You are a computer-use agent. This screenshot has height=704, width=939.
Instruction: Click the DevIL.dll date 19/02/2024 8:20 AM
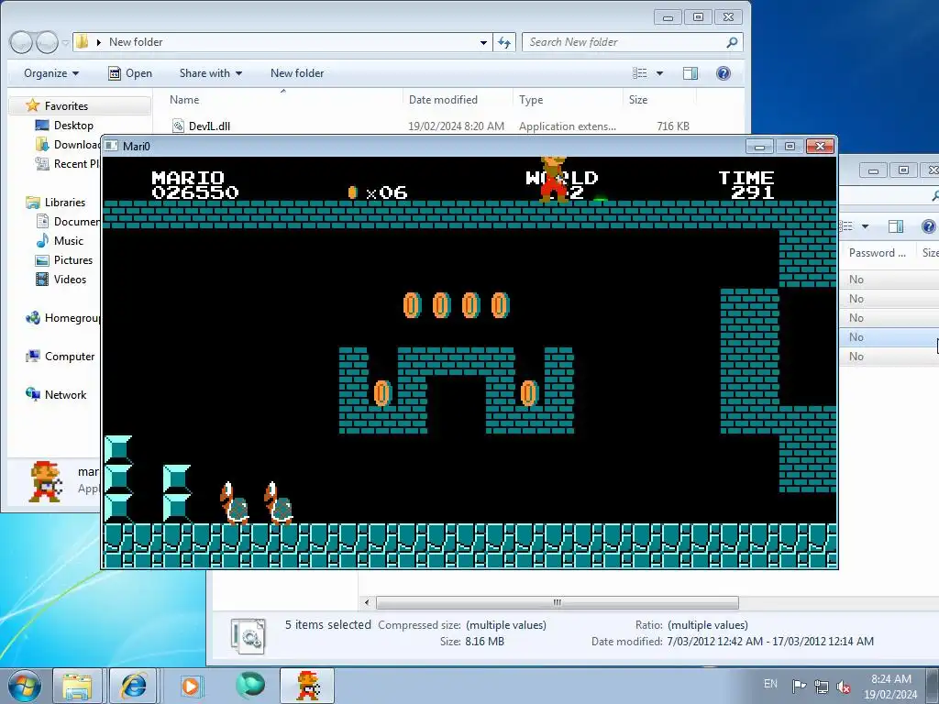[x=456, y=126]
